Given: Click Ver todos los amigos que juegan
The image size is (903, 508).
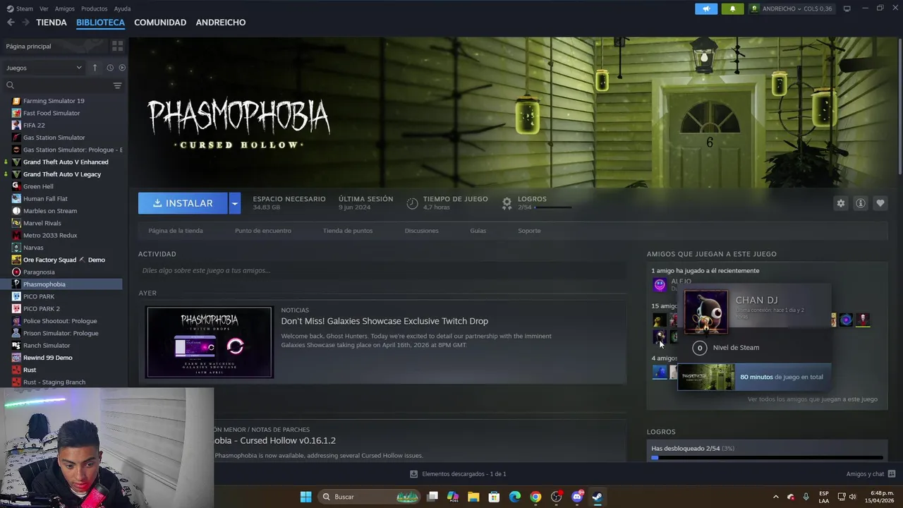Looking at the screenshot, I should coord(813,399).
